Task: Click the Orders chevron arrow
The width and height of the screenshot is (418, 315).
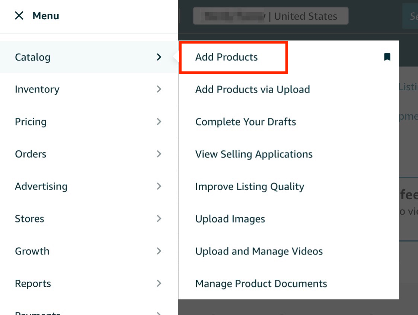Action: click(x=159, y=154)
